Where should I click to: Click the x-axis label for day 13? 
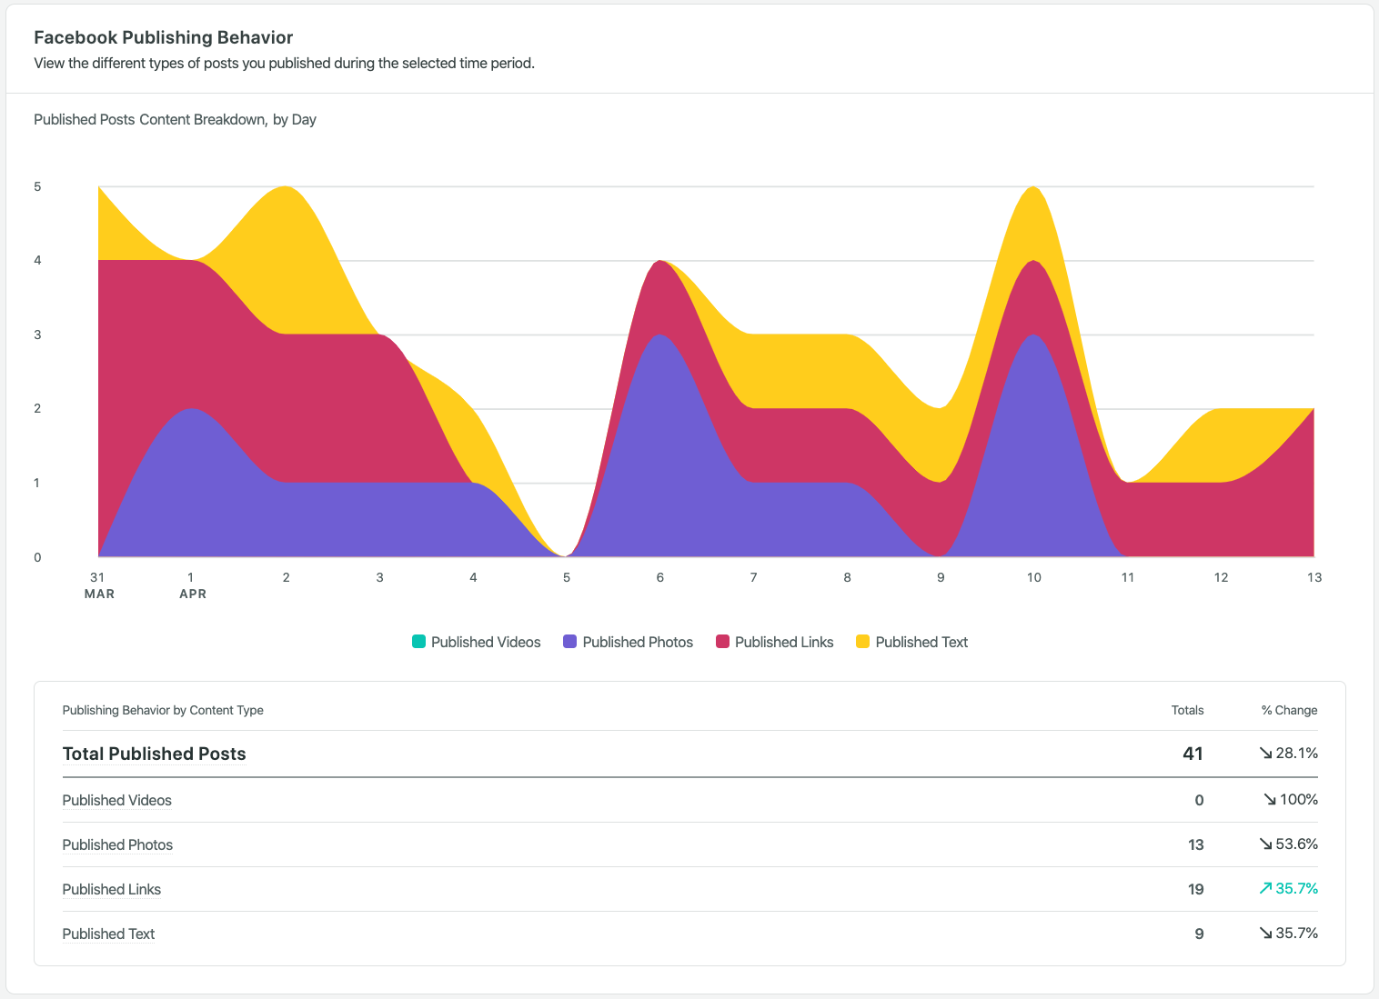click(x=1314, y=577)
